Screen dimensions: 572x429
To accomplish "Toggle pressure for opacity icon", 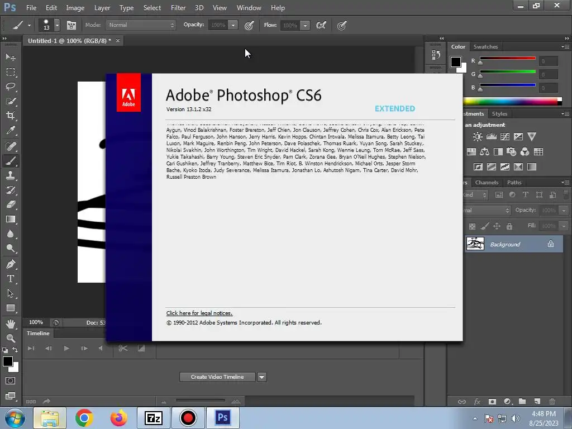I will pos(249,25).
